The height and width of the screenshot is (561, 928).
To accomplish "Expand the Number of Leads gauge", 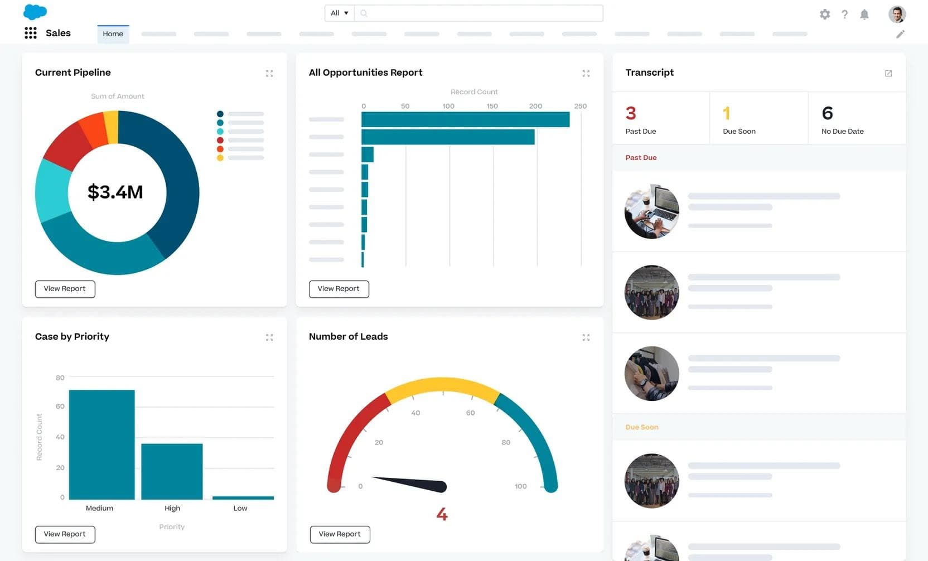I will coord(586,337).
